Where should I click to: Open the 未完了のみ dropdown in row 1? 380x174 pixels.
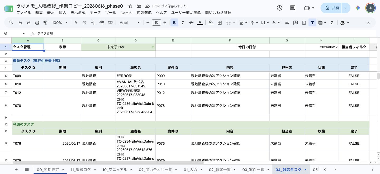tap(153, 47)
